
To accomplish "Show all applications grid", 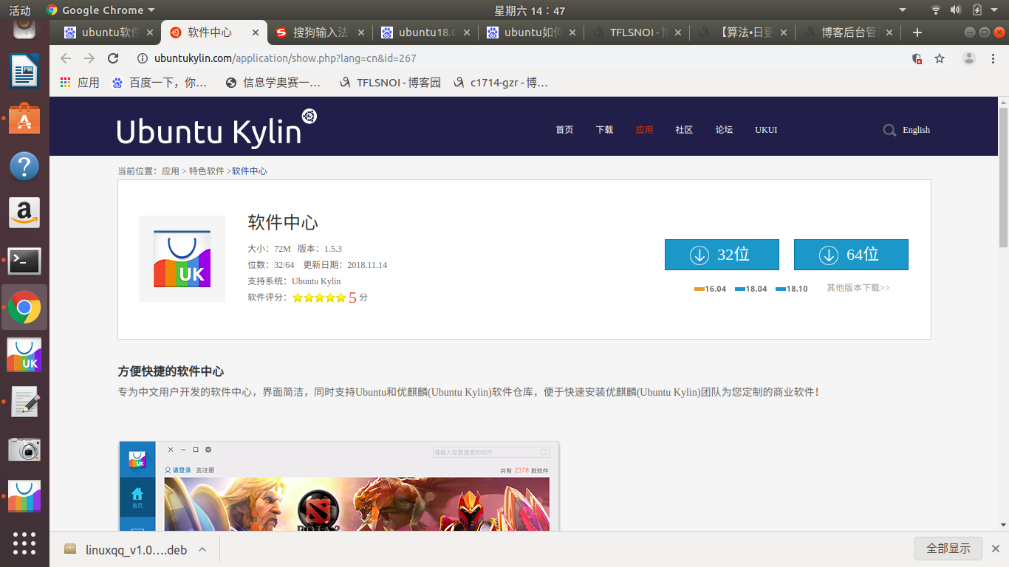I will [24, 543].
